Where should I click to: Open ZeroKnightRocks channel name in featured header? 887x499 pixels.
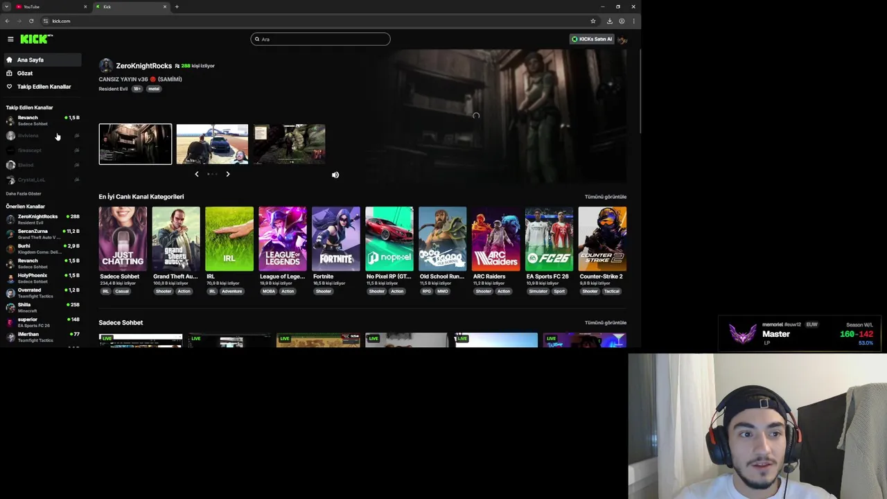point(143,66)
